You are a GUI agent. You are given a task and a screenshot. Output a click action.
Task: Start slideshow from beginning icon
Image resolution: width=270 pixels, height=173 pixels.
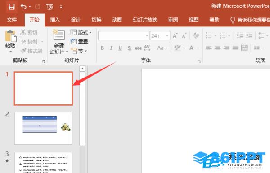(x=49, y=7)
